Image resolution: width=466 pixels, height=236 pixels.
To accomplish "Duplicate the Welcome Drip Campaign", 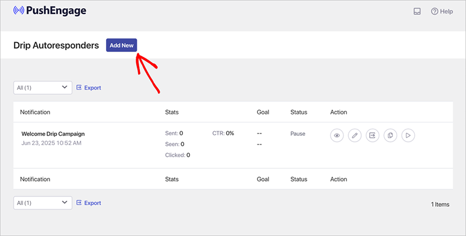I will click(390, 135).
